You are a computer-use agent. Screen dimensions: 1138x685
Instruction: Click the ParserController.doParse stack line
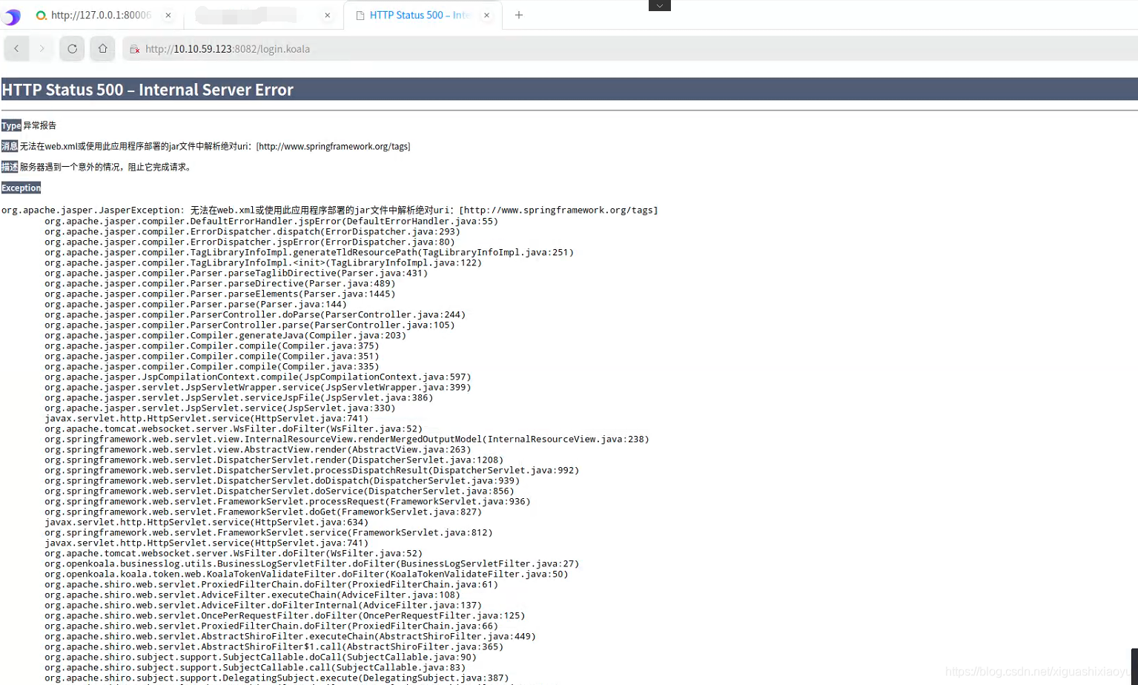point(254,314)
